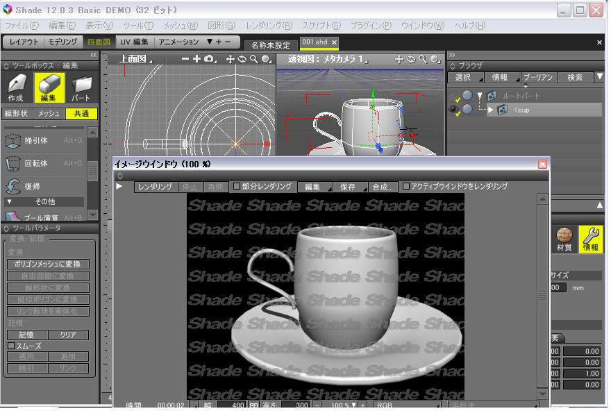Viewport: 611px width, 411px height.
Task: Open the 編集 dropdown in image window
Action: pyautogui.click(x=315, y=187)
